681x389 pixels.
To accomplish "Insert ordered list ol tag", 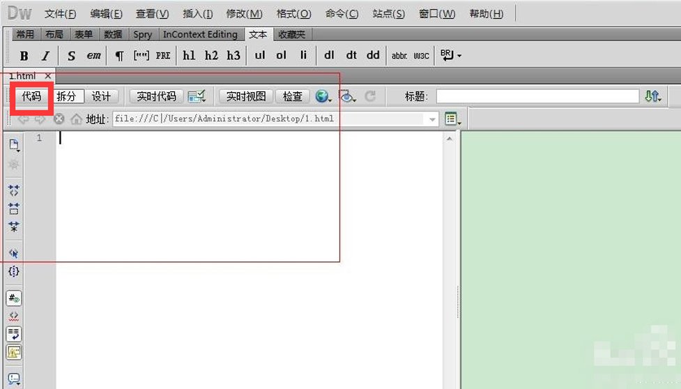I will pyautogui.click(x=282, y=55).
